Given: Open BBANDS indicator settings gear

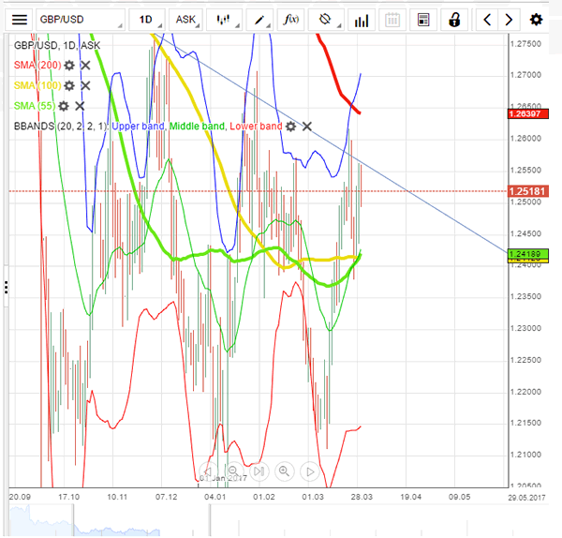Looking at the screenshot, I should (x=290, y=127).
